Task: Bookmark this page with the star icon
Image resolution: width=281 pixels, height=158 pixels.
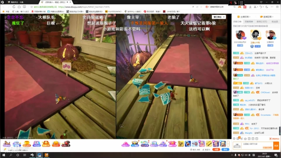Action: [x=32, y=7]
